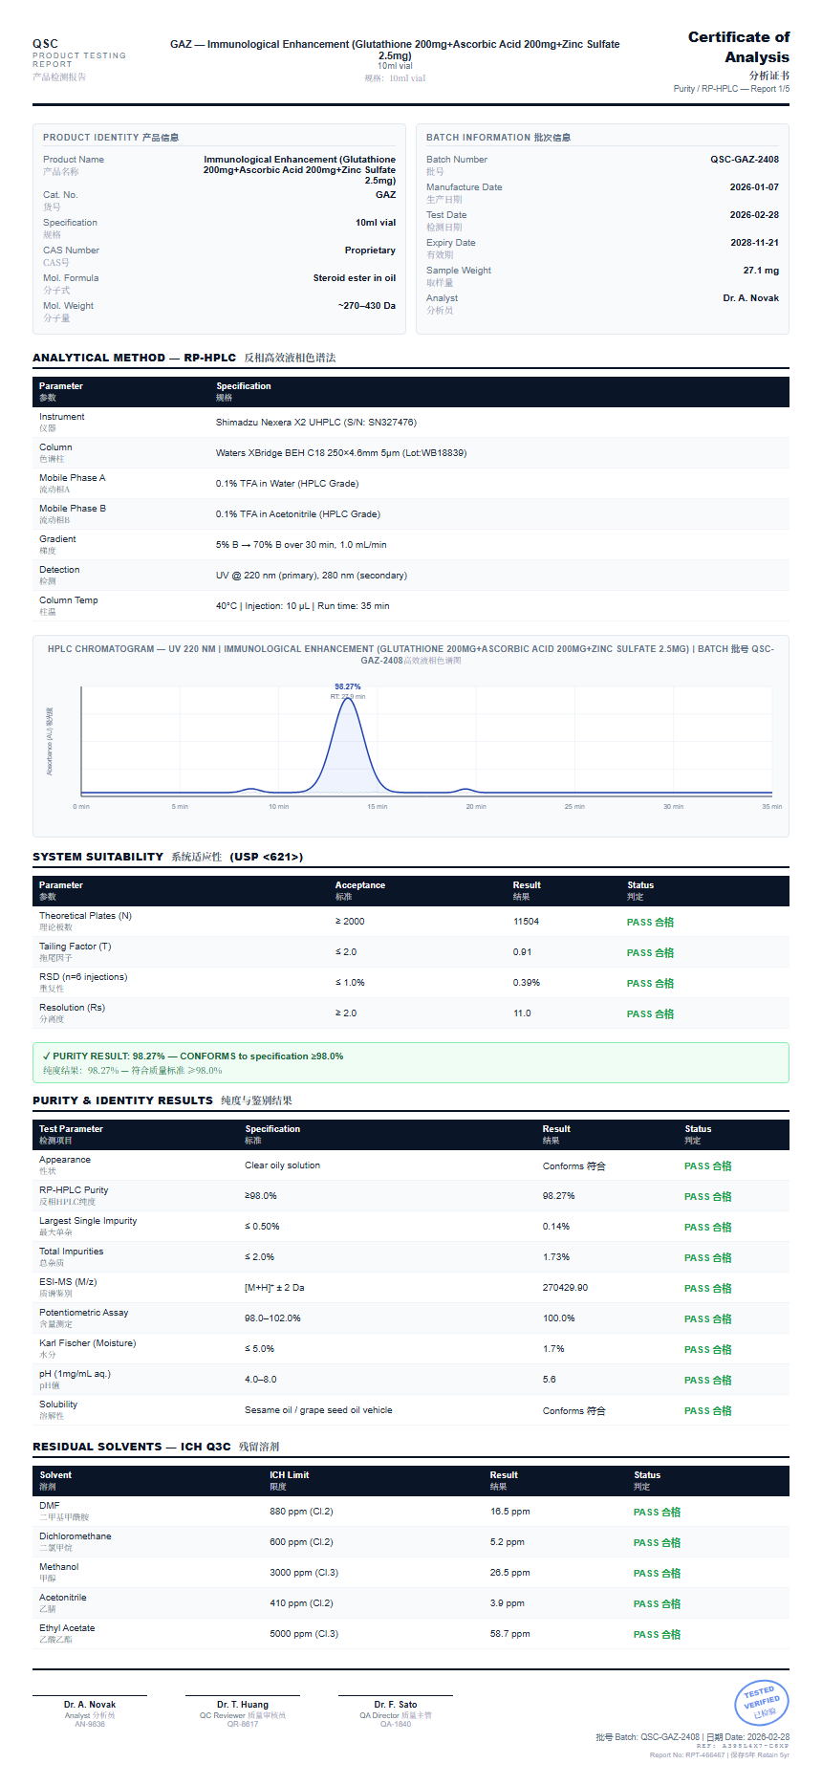
Task: Click signature name 'Dr. F. Sato'
Action: tap(396, 1705)
